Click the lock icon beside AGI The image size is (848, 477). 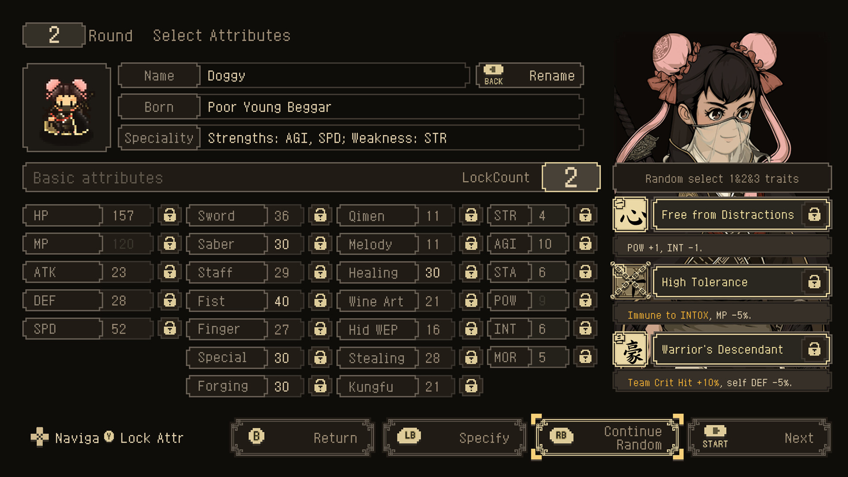(585, 243)
